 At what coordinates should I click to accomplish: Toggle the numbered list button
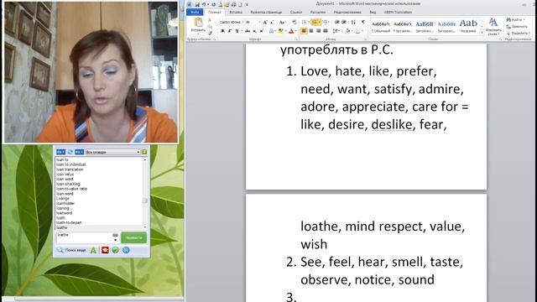(x=315, y=23)
